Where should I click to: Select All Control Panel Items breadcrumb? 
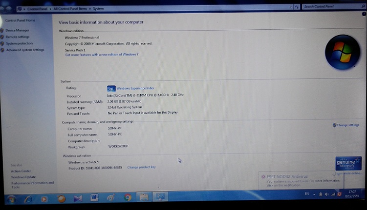(70, 9)
